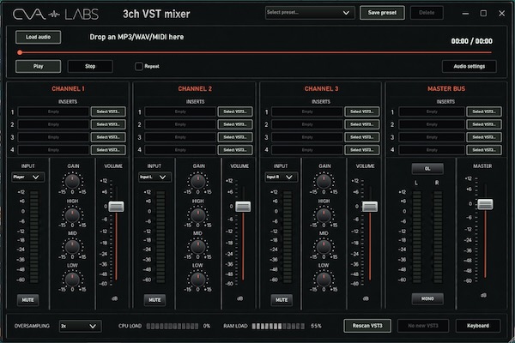This screenshot has height=343, width=515.
Task: Click the Save preset button
Action: click(382, 13)
